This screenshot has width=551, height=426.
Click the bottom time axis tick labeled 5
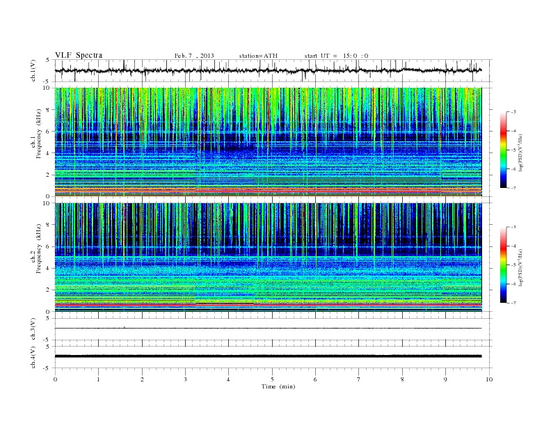pyautogui.click(x=272, y=379)
